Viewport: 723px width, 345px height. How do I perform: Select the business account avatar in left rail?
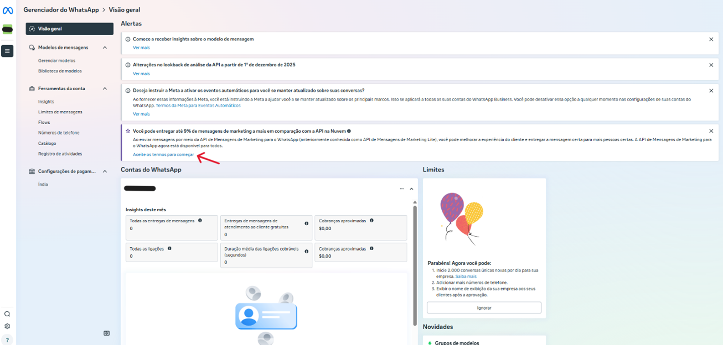(7, 30)
